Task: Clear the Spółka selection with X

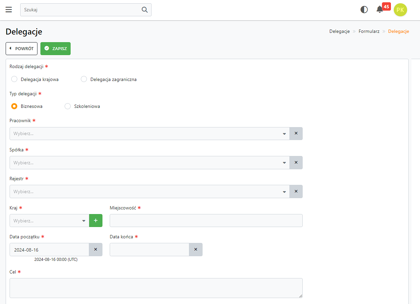Action: (x=296, y=163)
